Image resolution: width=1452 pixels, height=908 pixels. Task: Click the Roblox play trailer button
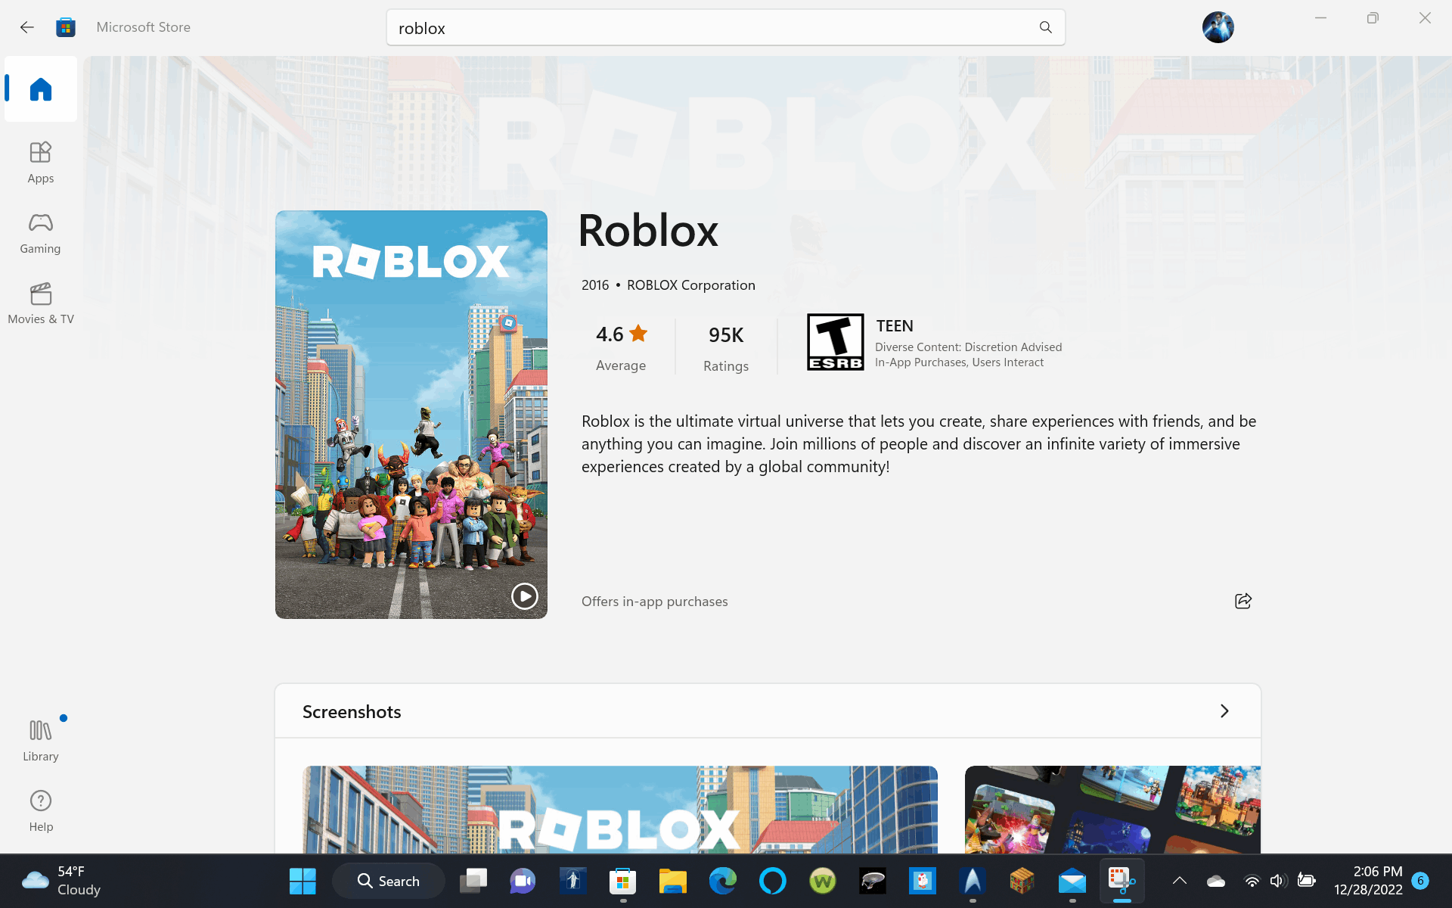(525, 595)
